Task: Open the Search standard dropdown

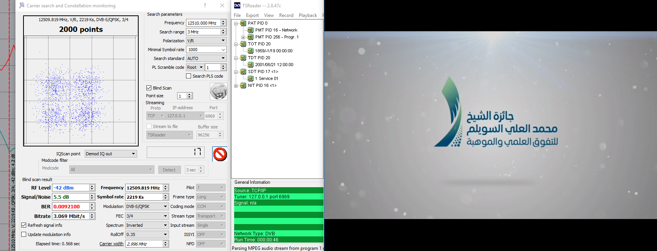Action: pyautogui.click(x=206, y=58)
